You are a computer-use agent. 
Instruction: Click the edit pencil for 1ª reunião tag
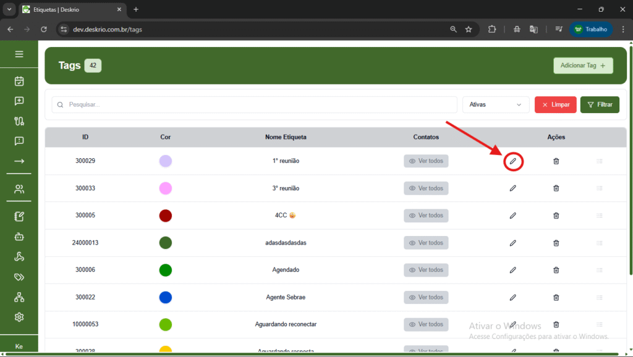click(512, 161)
